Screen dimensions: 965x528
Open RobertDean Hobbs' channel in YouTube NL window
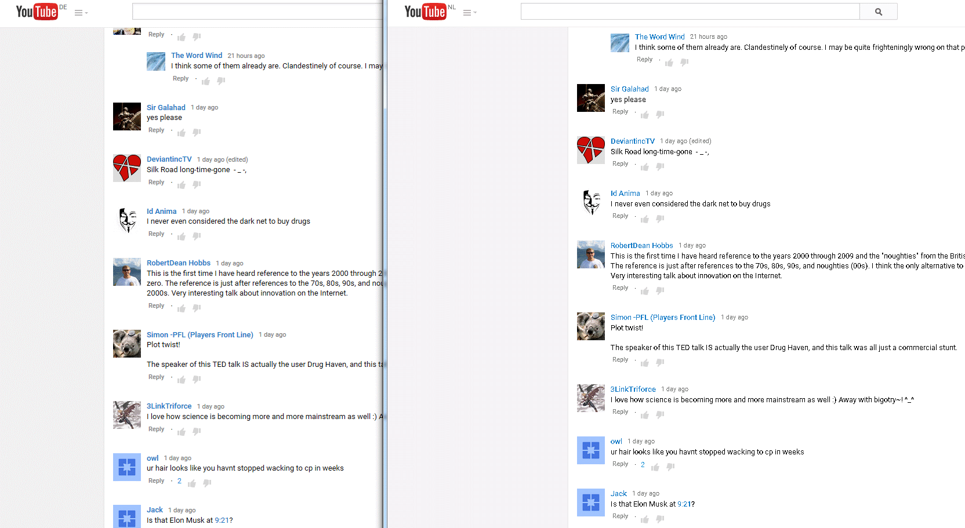tap(641, 246)
